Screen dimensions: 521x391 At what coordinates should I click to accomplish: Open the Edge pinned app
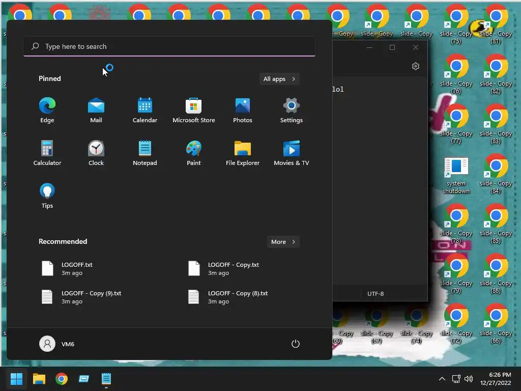[47, 110]
